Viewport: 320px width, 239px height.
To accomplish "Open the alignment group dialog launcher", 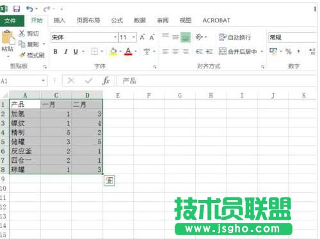I will pyautogui.click(x=262, y=67).
